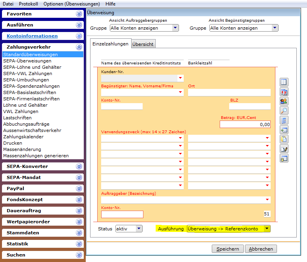The width and height of the screenshot is (307, 262).
Task: Click the Begünstigter Konto-Nr. field
Action: pyautogui.click(x=122, y=107)
